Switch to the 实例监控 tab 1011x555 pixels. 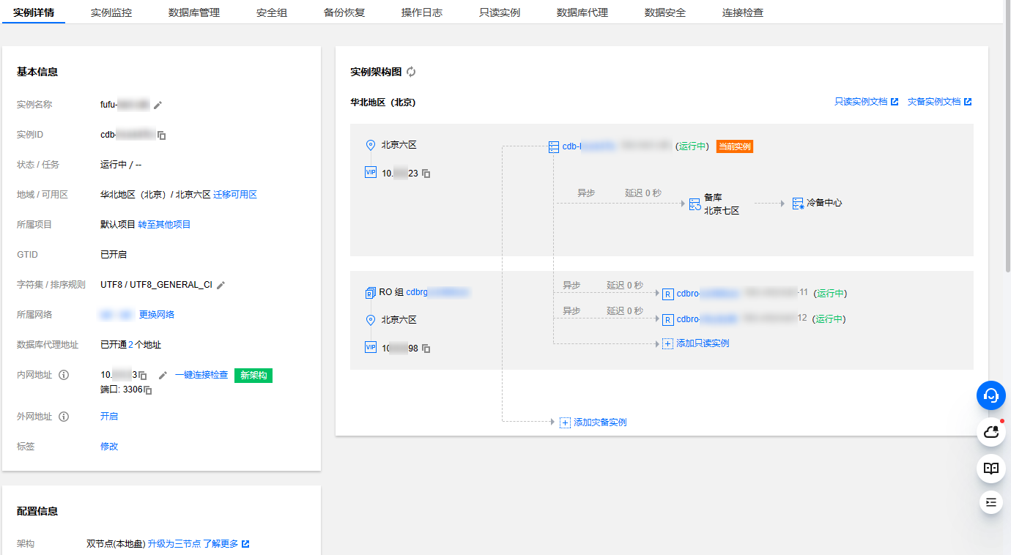tap(111, 12)
